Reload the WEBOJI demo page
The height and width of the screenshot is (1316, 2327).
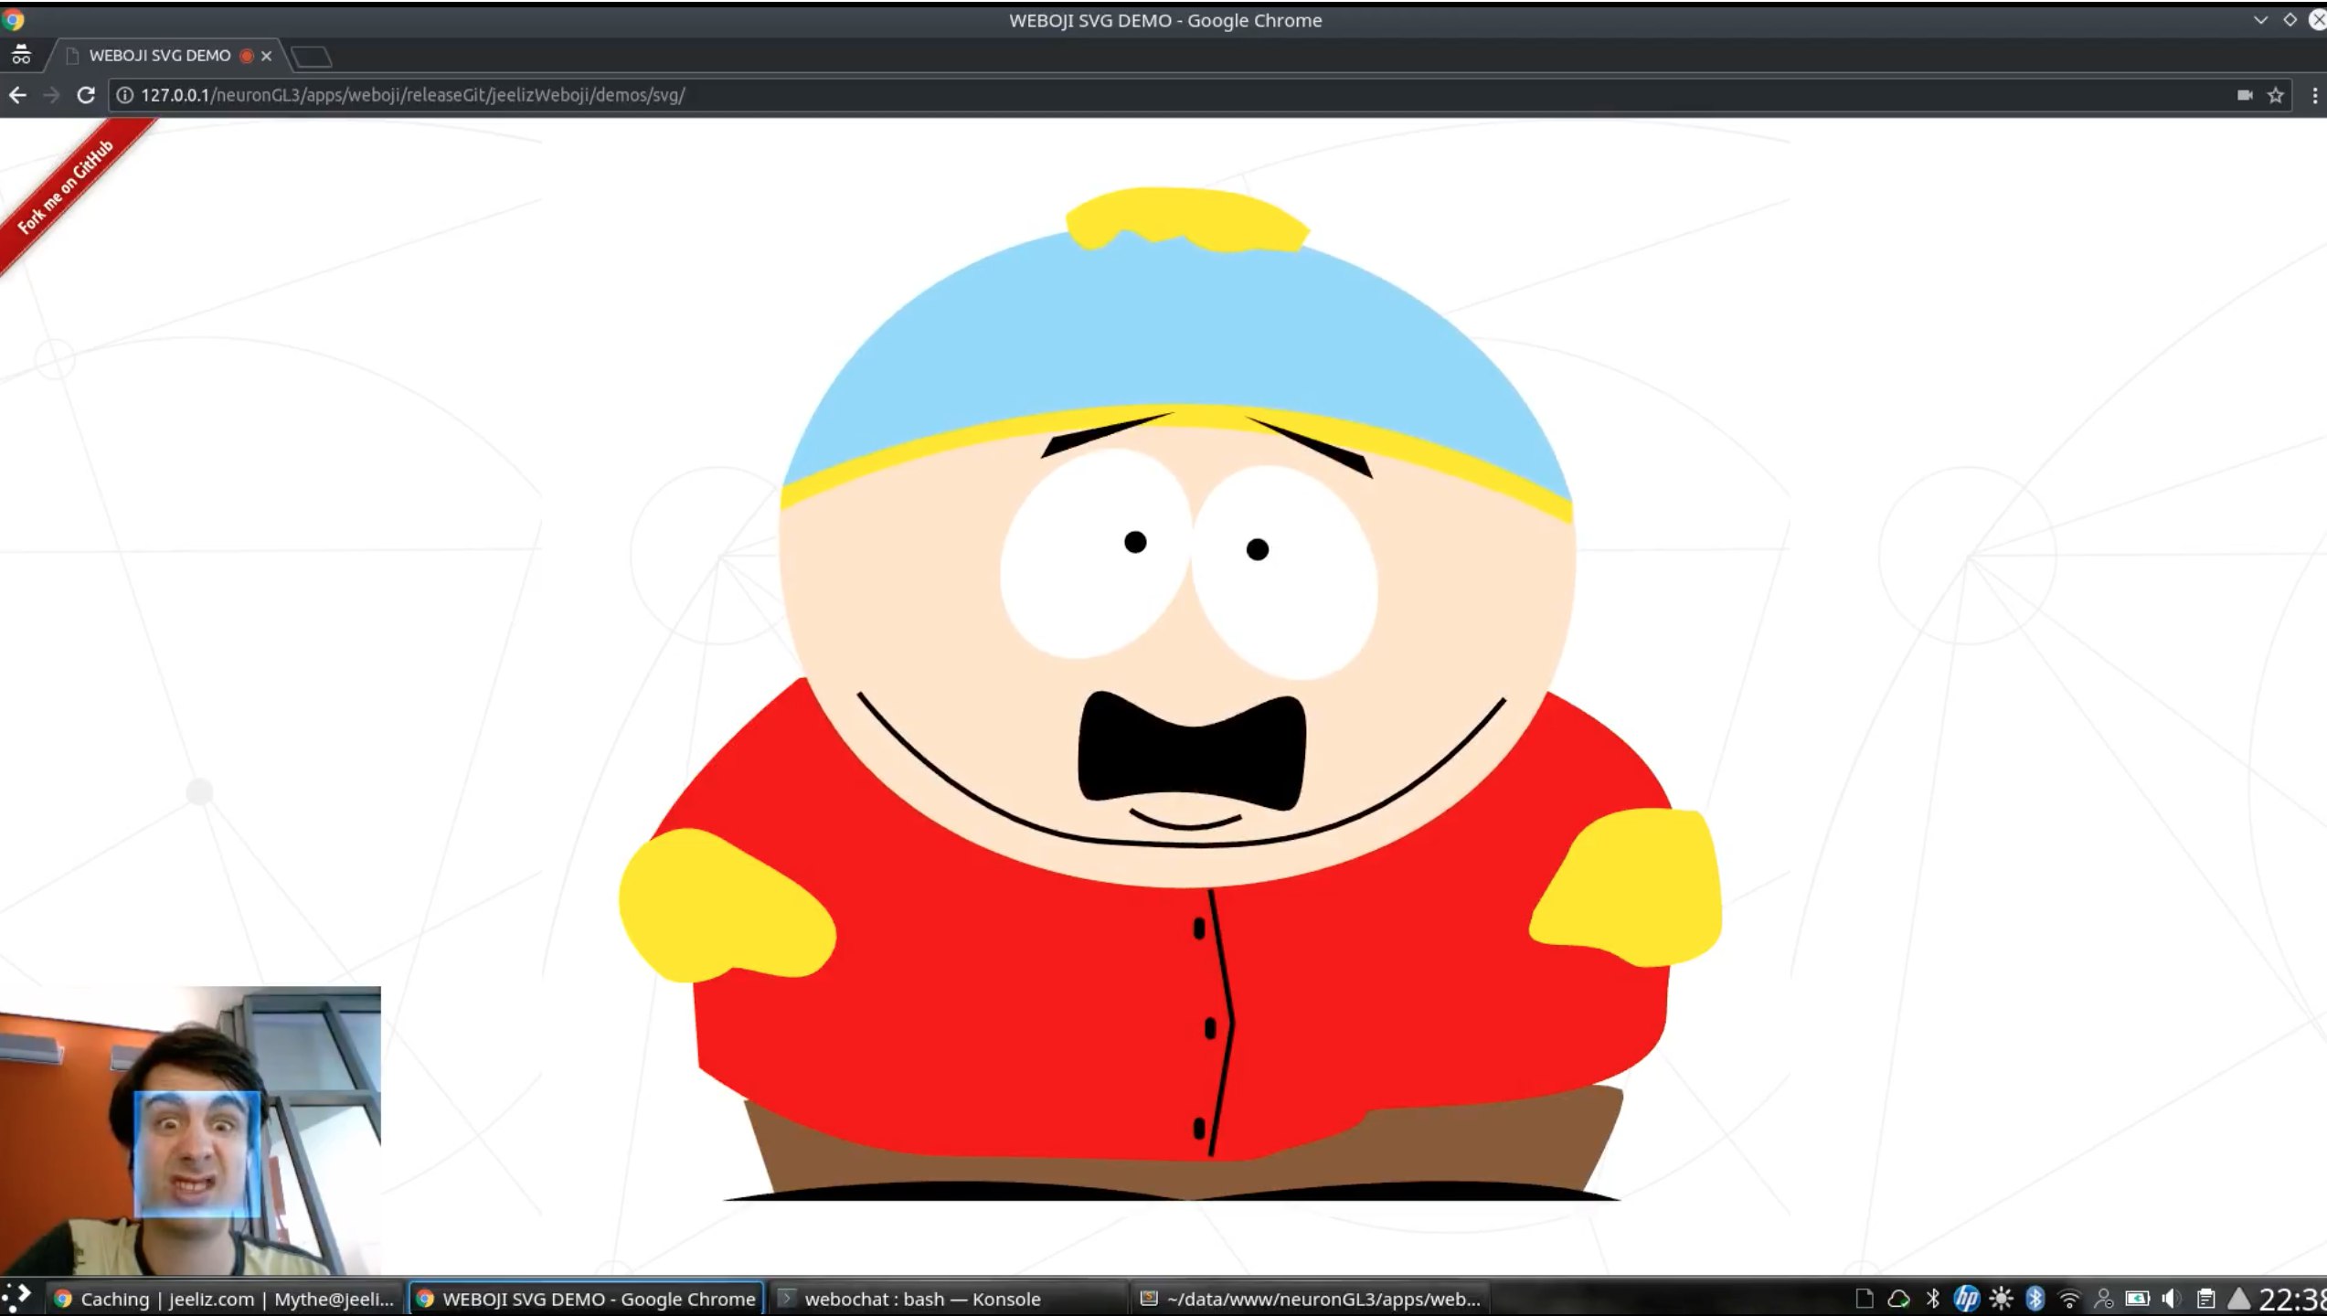click(86, 95)
